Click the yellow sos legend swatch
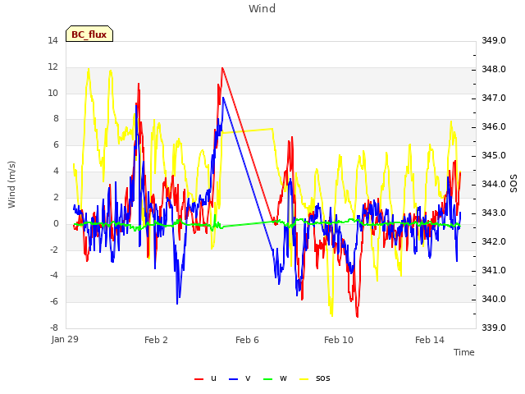This screenshot has height=394, width=525. tap(304, 379)
